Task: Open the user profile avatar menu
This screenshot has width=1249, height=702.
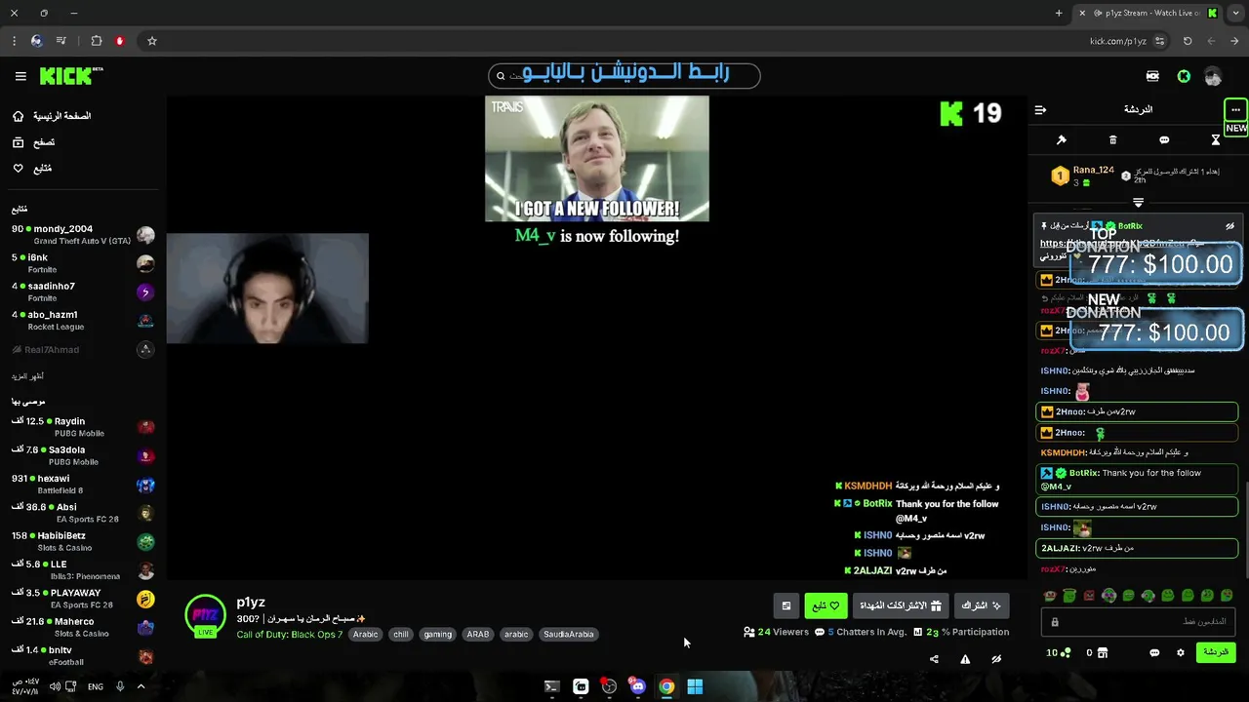Action: click(x=1213, y=76)
